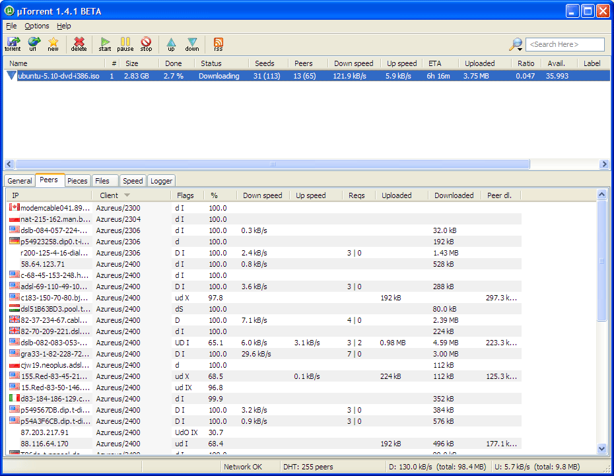
Task: Click the Search Here input field
Action: click(x=564, y=44)
